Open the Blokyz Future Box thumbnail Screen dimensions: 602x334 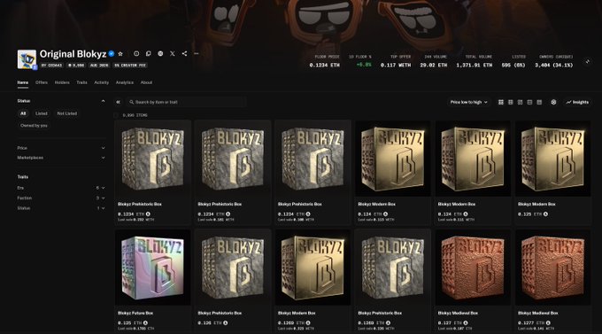153,268
